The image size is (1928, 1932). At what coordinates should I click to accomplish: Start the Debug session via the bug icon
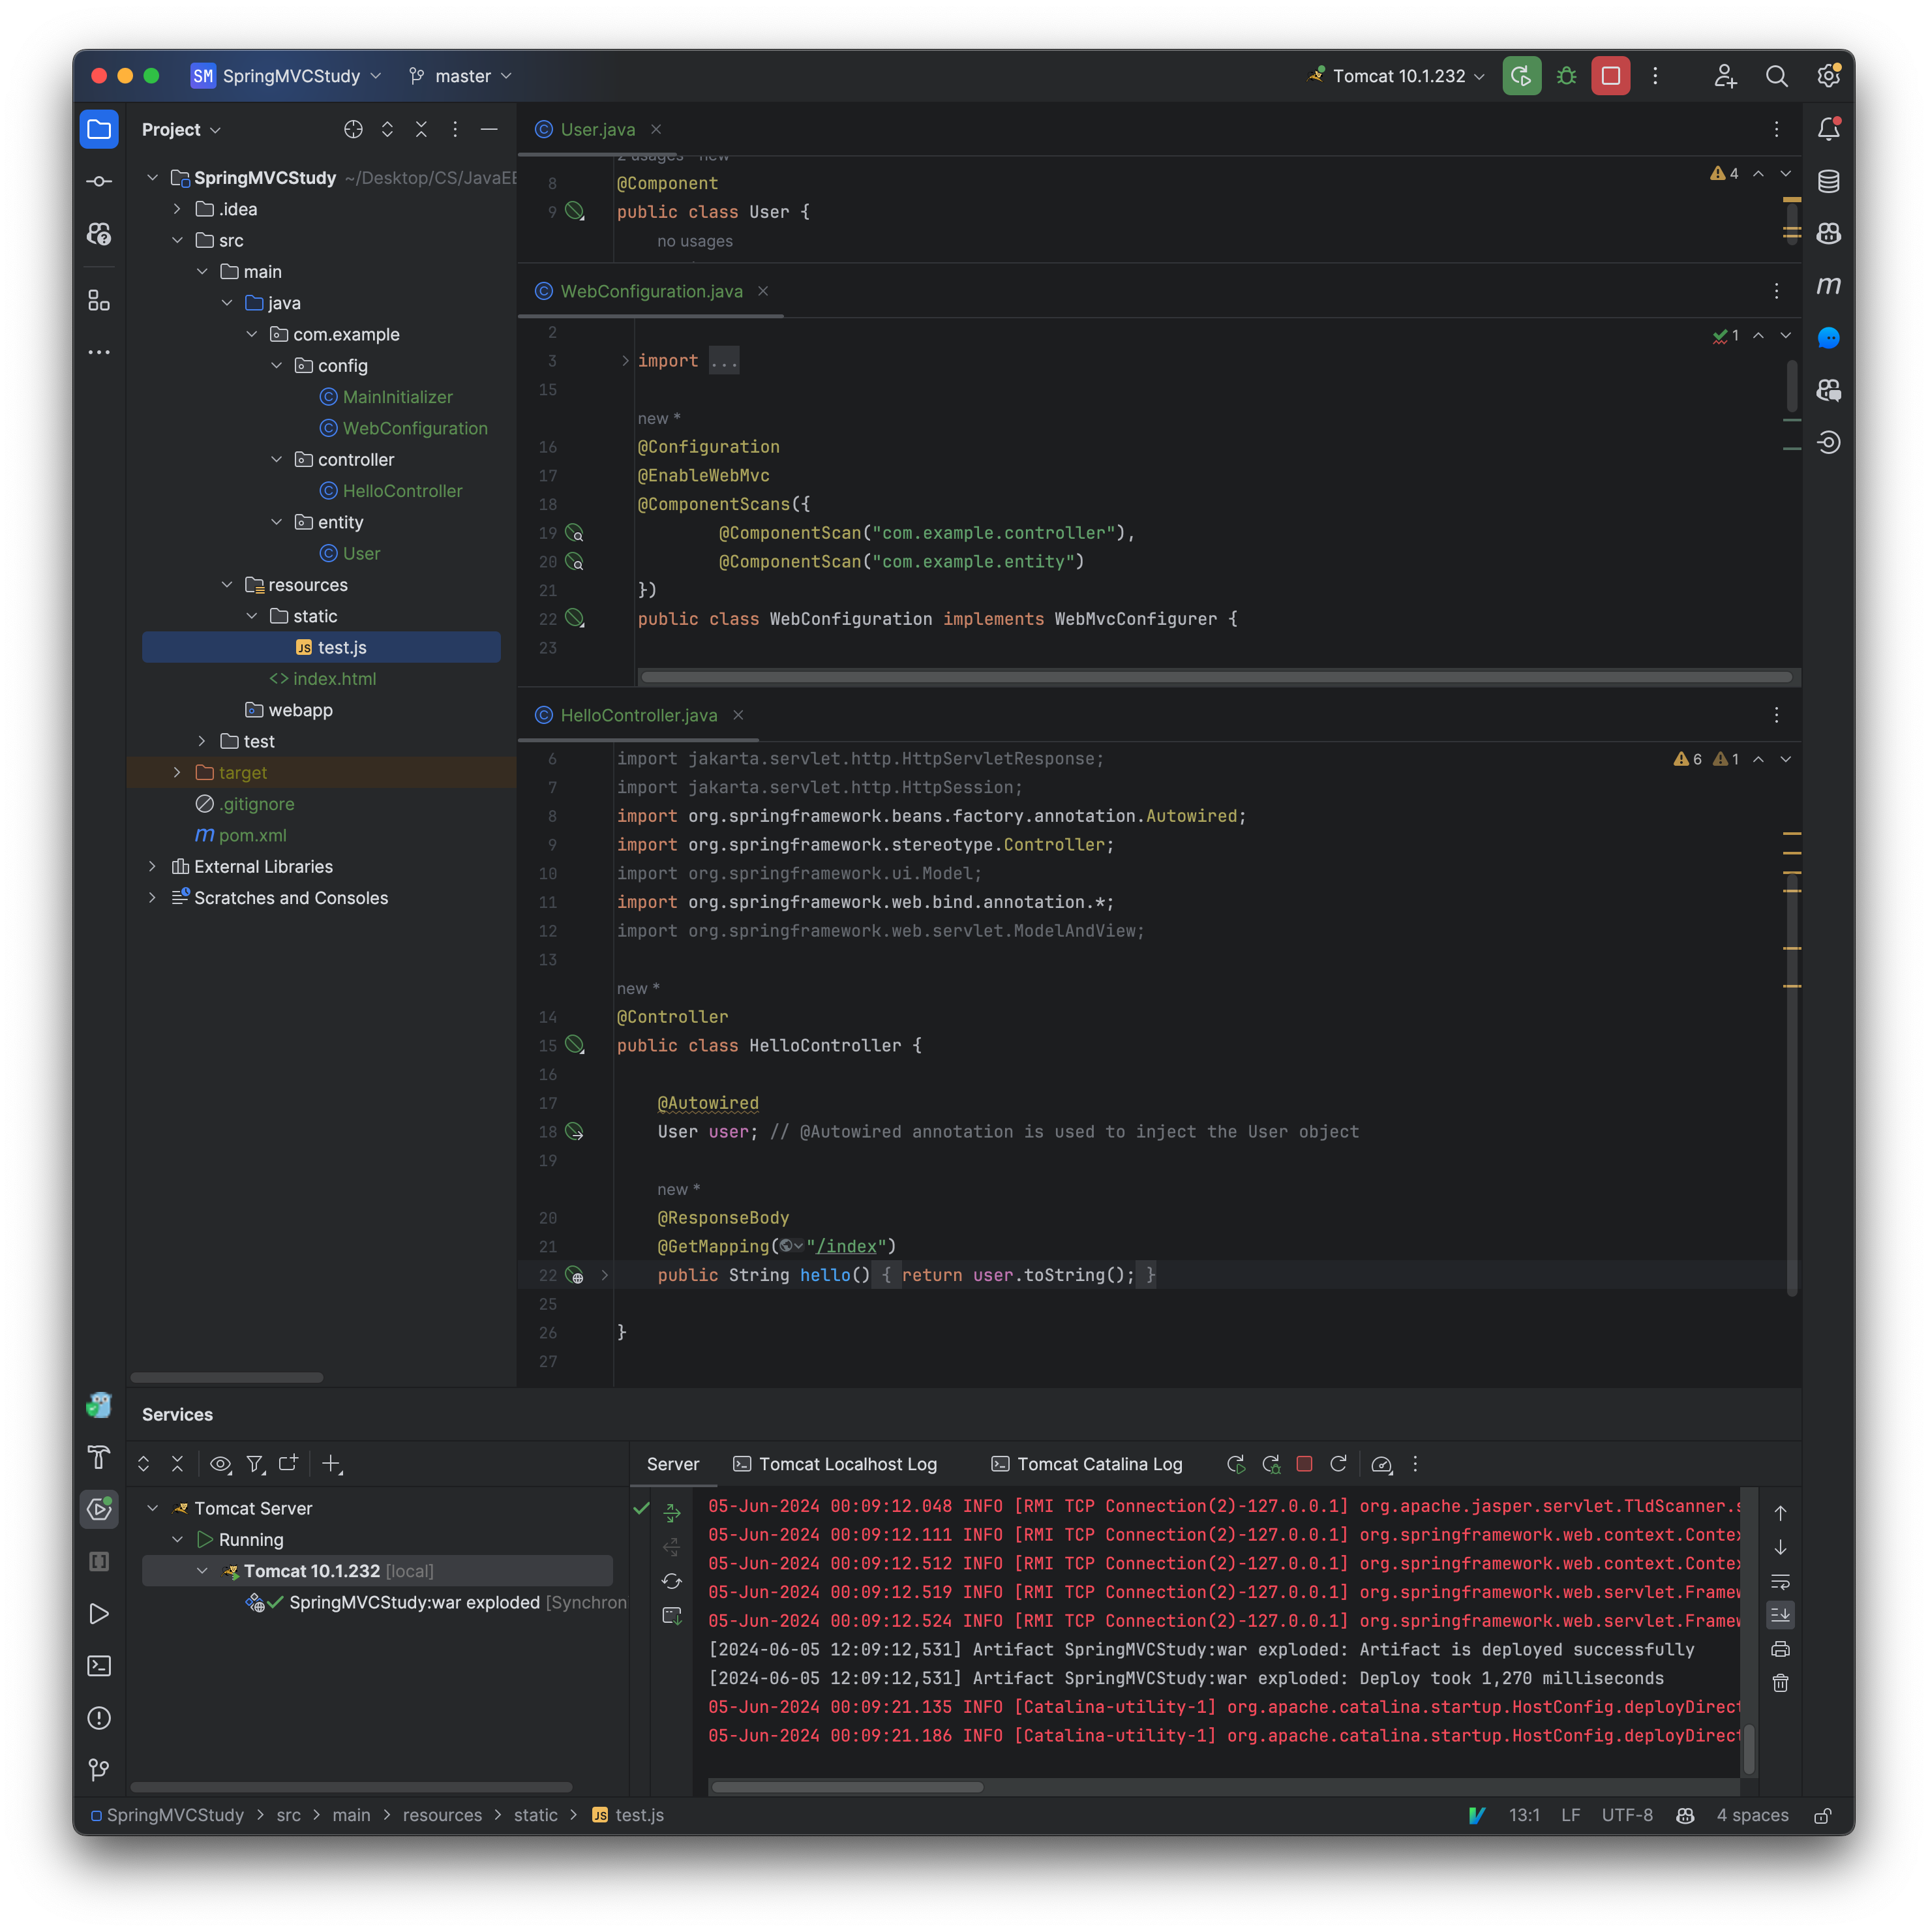coord(1565,75)
